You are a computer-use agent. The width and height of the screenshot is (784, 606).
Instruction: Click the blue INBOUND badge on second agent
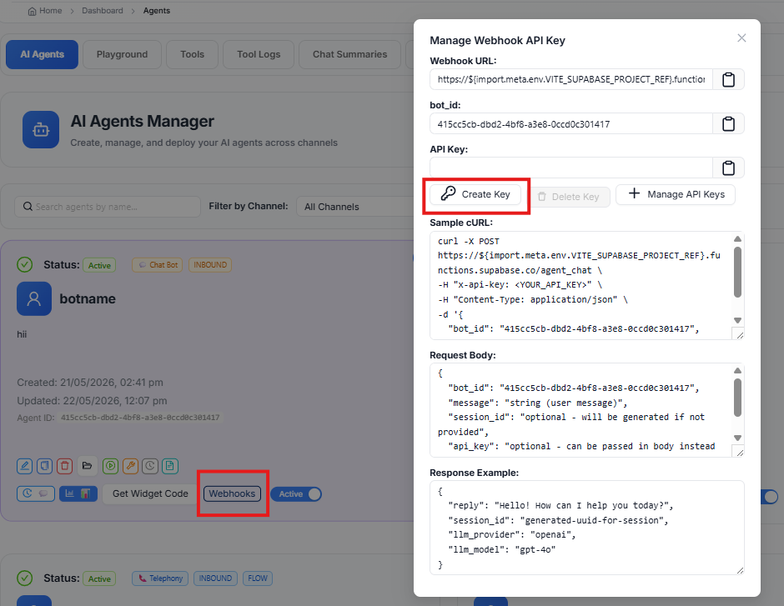pyautogui.click(x=215, y=578)
